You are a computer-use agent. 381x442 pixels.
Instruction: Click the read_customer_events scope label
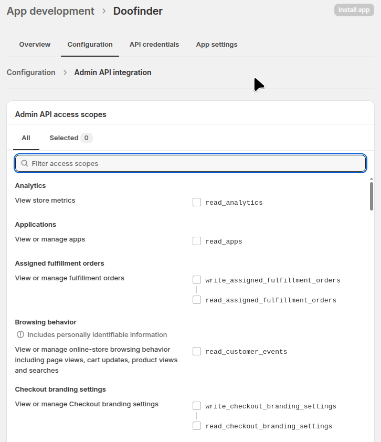point(246,352)
